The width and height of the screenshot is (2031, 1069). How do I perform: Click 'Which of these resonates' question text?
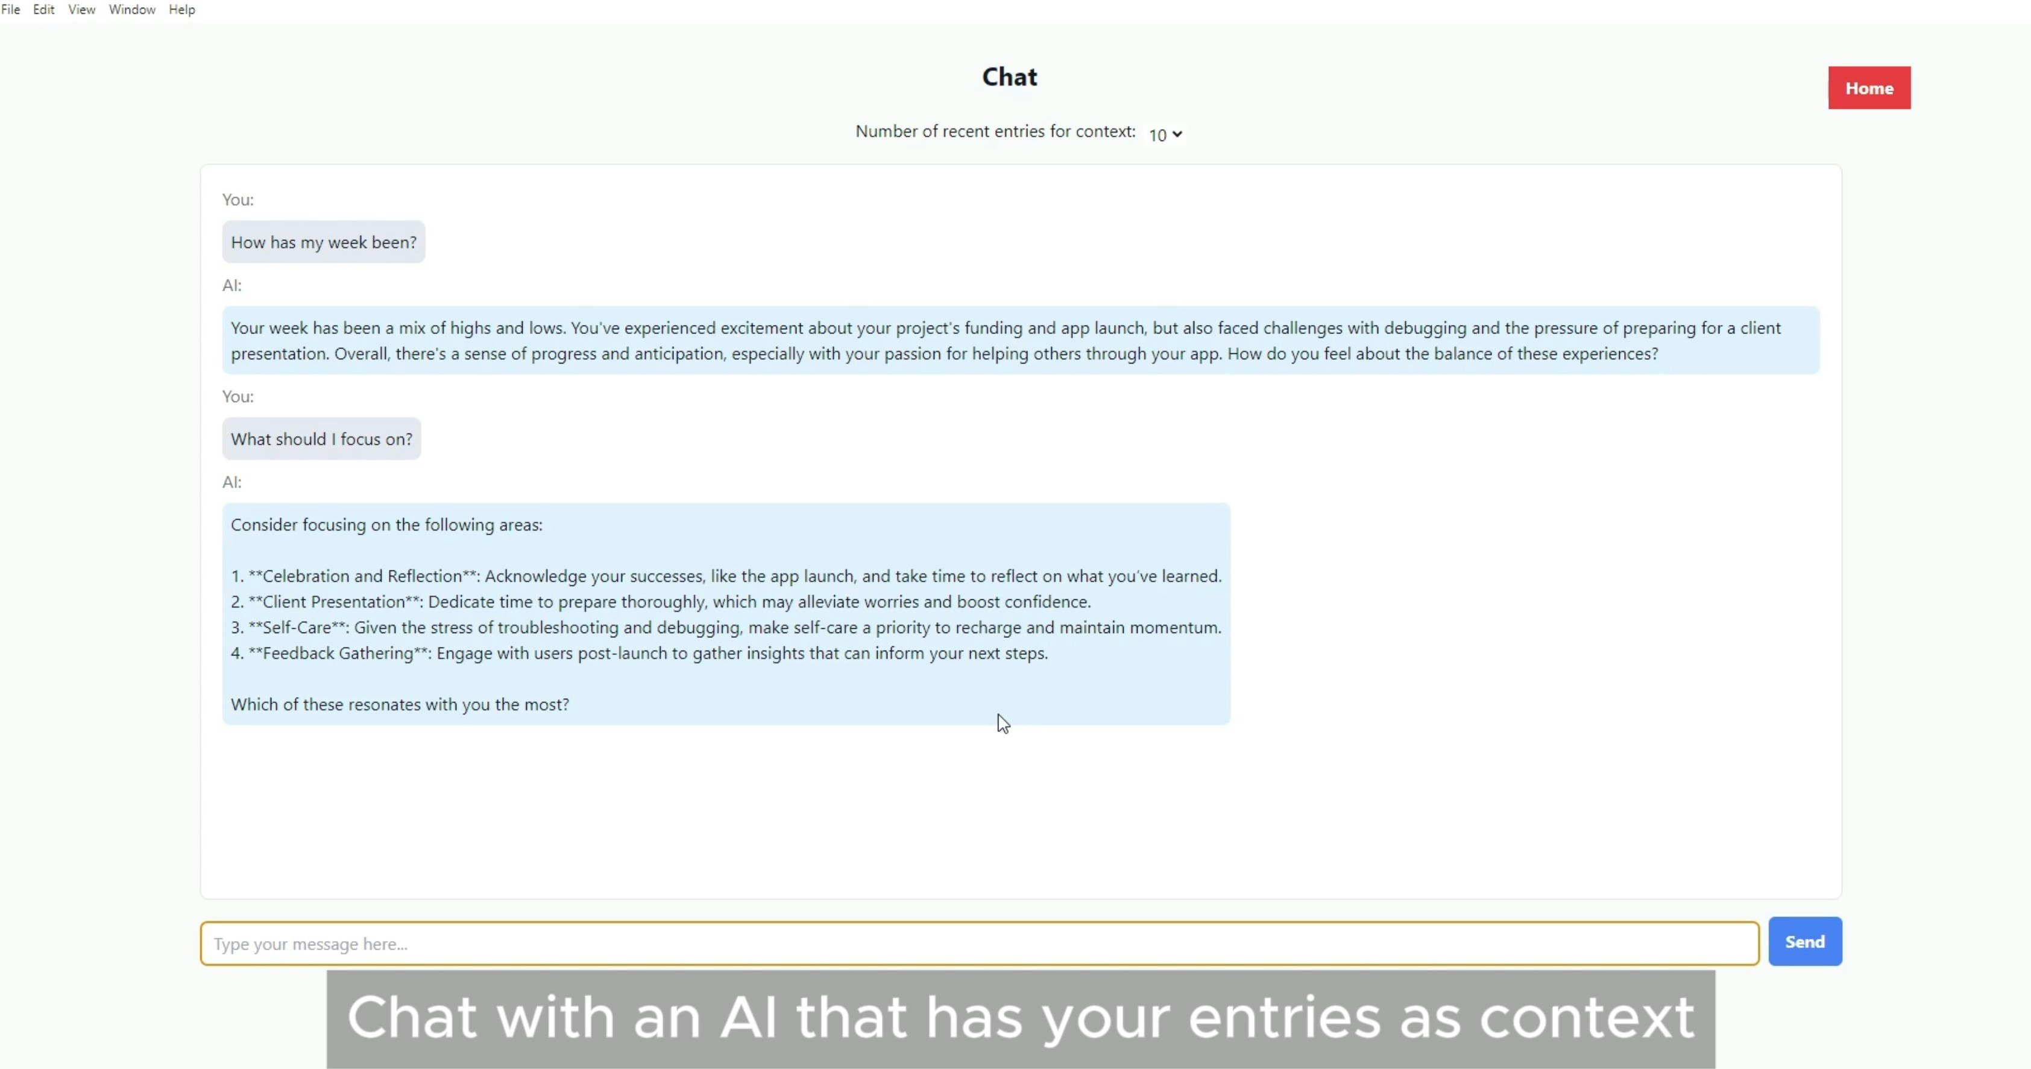[400, 704]
